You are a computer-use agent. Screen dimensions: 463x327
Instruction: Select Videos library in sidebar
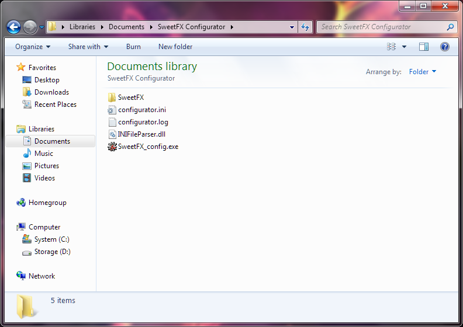(x=44, y=178)
